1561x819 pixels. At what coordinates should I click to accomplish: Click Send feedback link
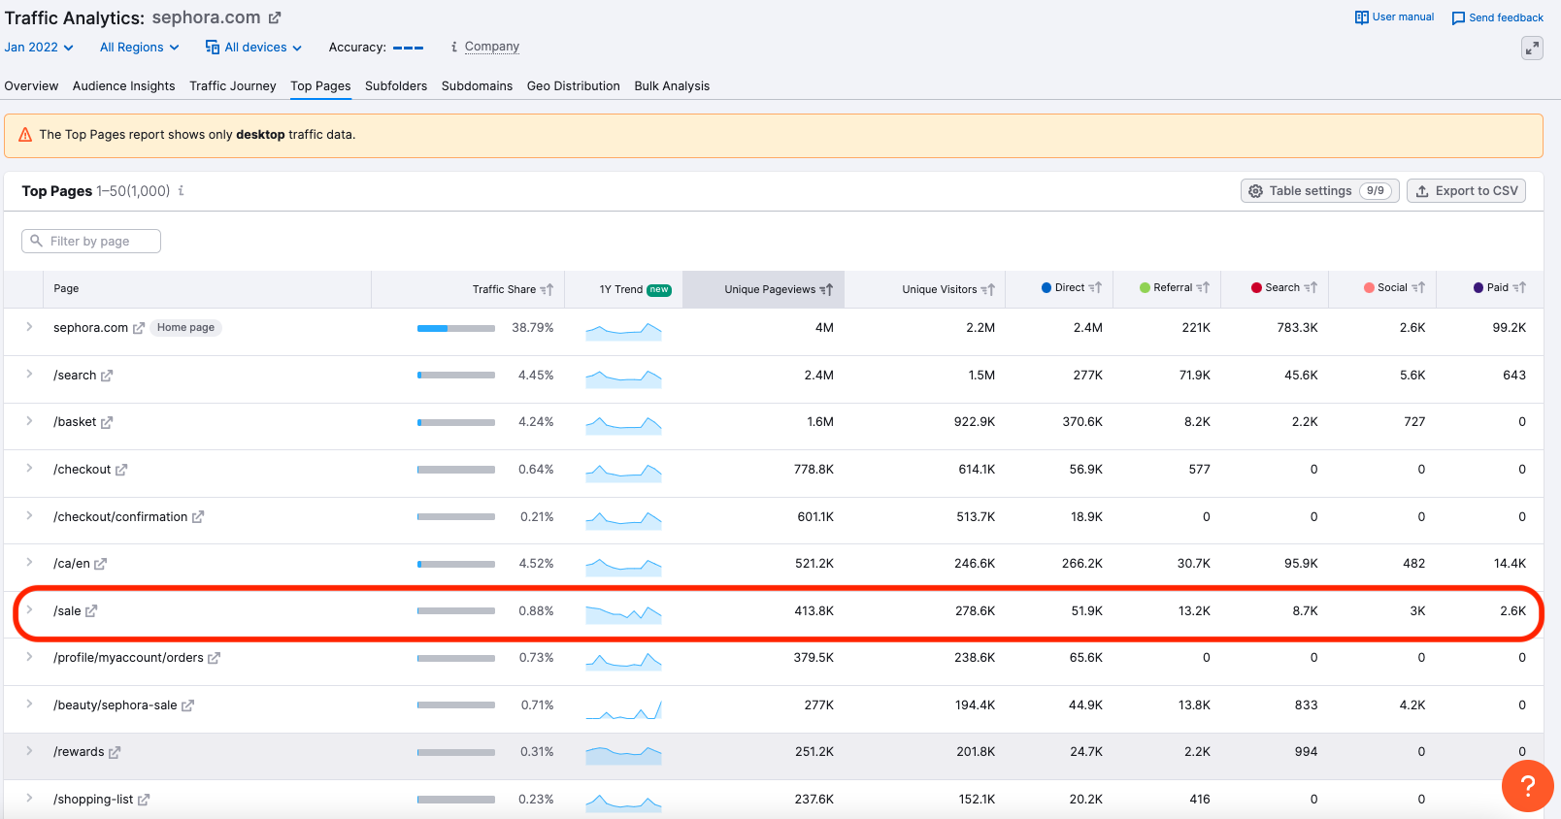(x=1498, y=17)
